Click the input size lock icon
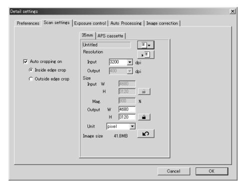The width and height of the screenshot is (238, 181). (x=144, y=91)
